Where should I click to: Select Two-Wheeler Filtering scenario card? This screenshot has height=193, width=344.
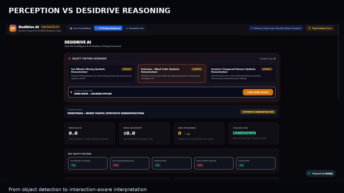click(x=102, y=74)
